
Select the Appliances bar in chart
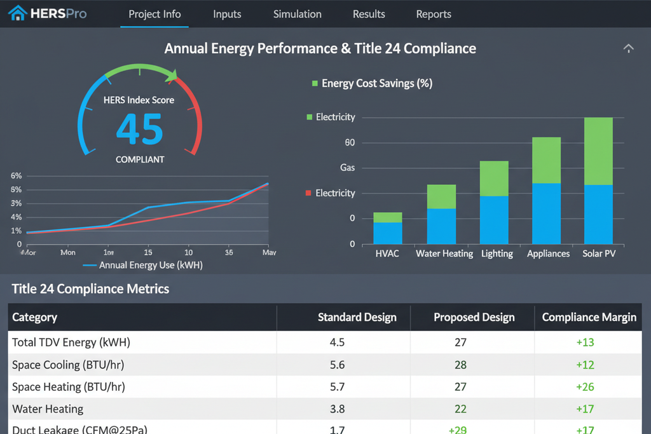coord(546,191)
